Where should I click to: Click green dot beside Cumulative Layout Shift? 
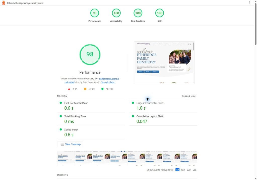[133, 116]
